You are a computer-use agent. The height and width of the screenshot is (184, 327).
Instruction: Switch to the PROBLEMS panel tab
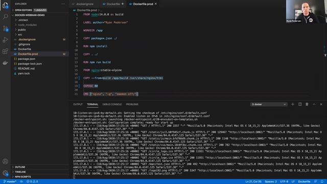pos(132,104)
